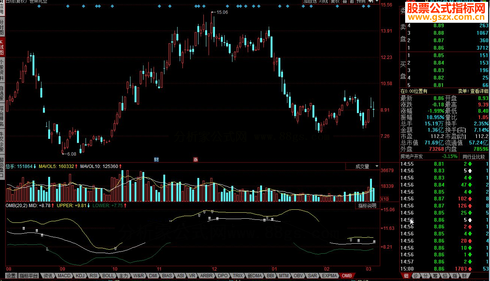Image resolution: width=490 pixels, height=281 pixels.
Task: Open the 诊 diagnosis tab icon
Action: 415,276
